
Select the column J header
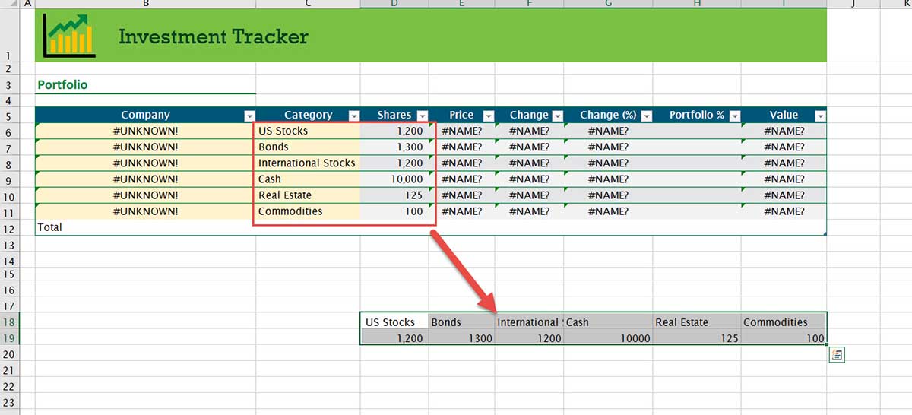(x=853, y=4)
